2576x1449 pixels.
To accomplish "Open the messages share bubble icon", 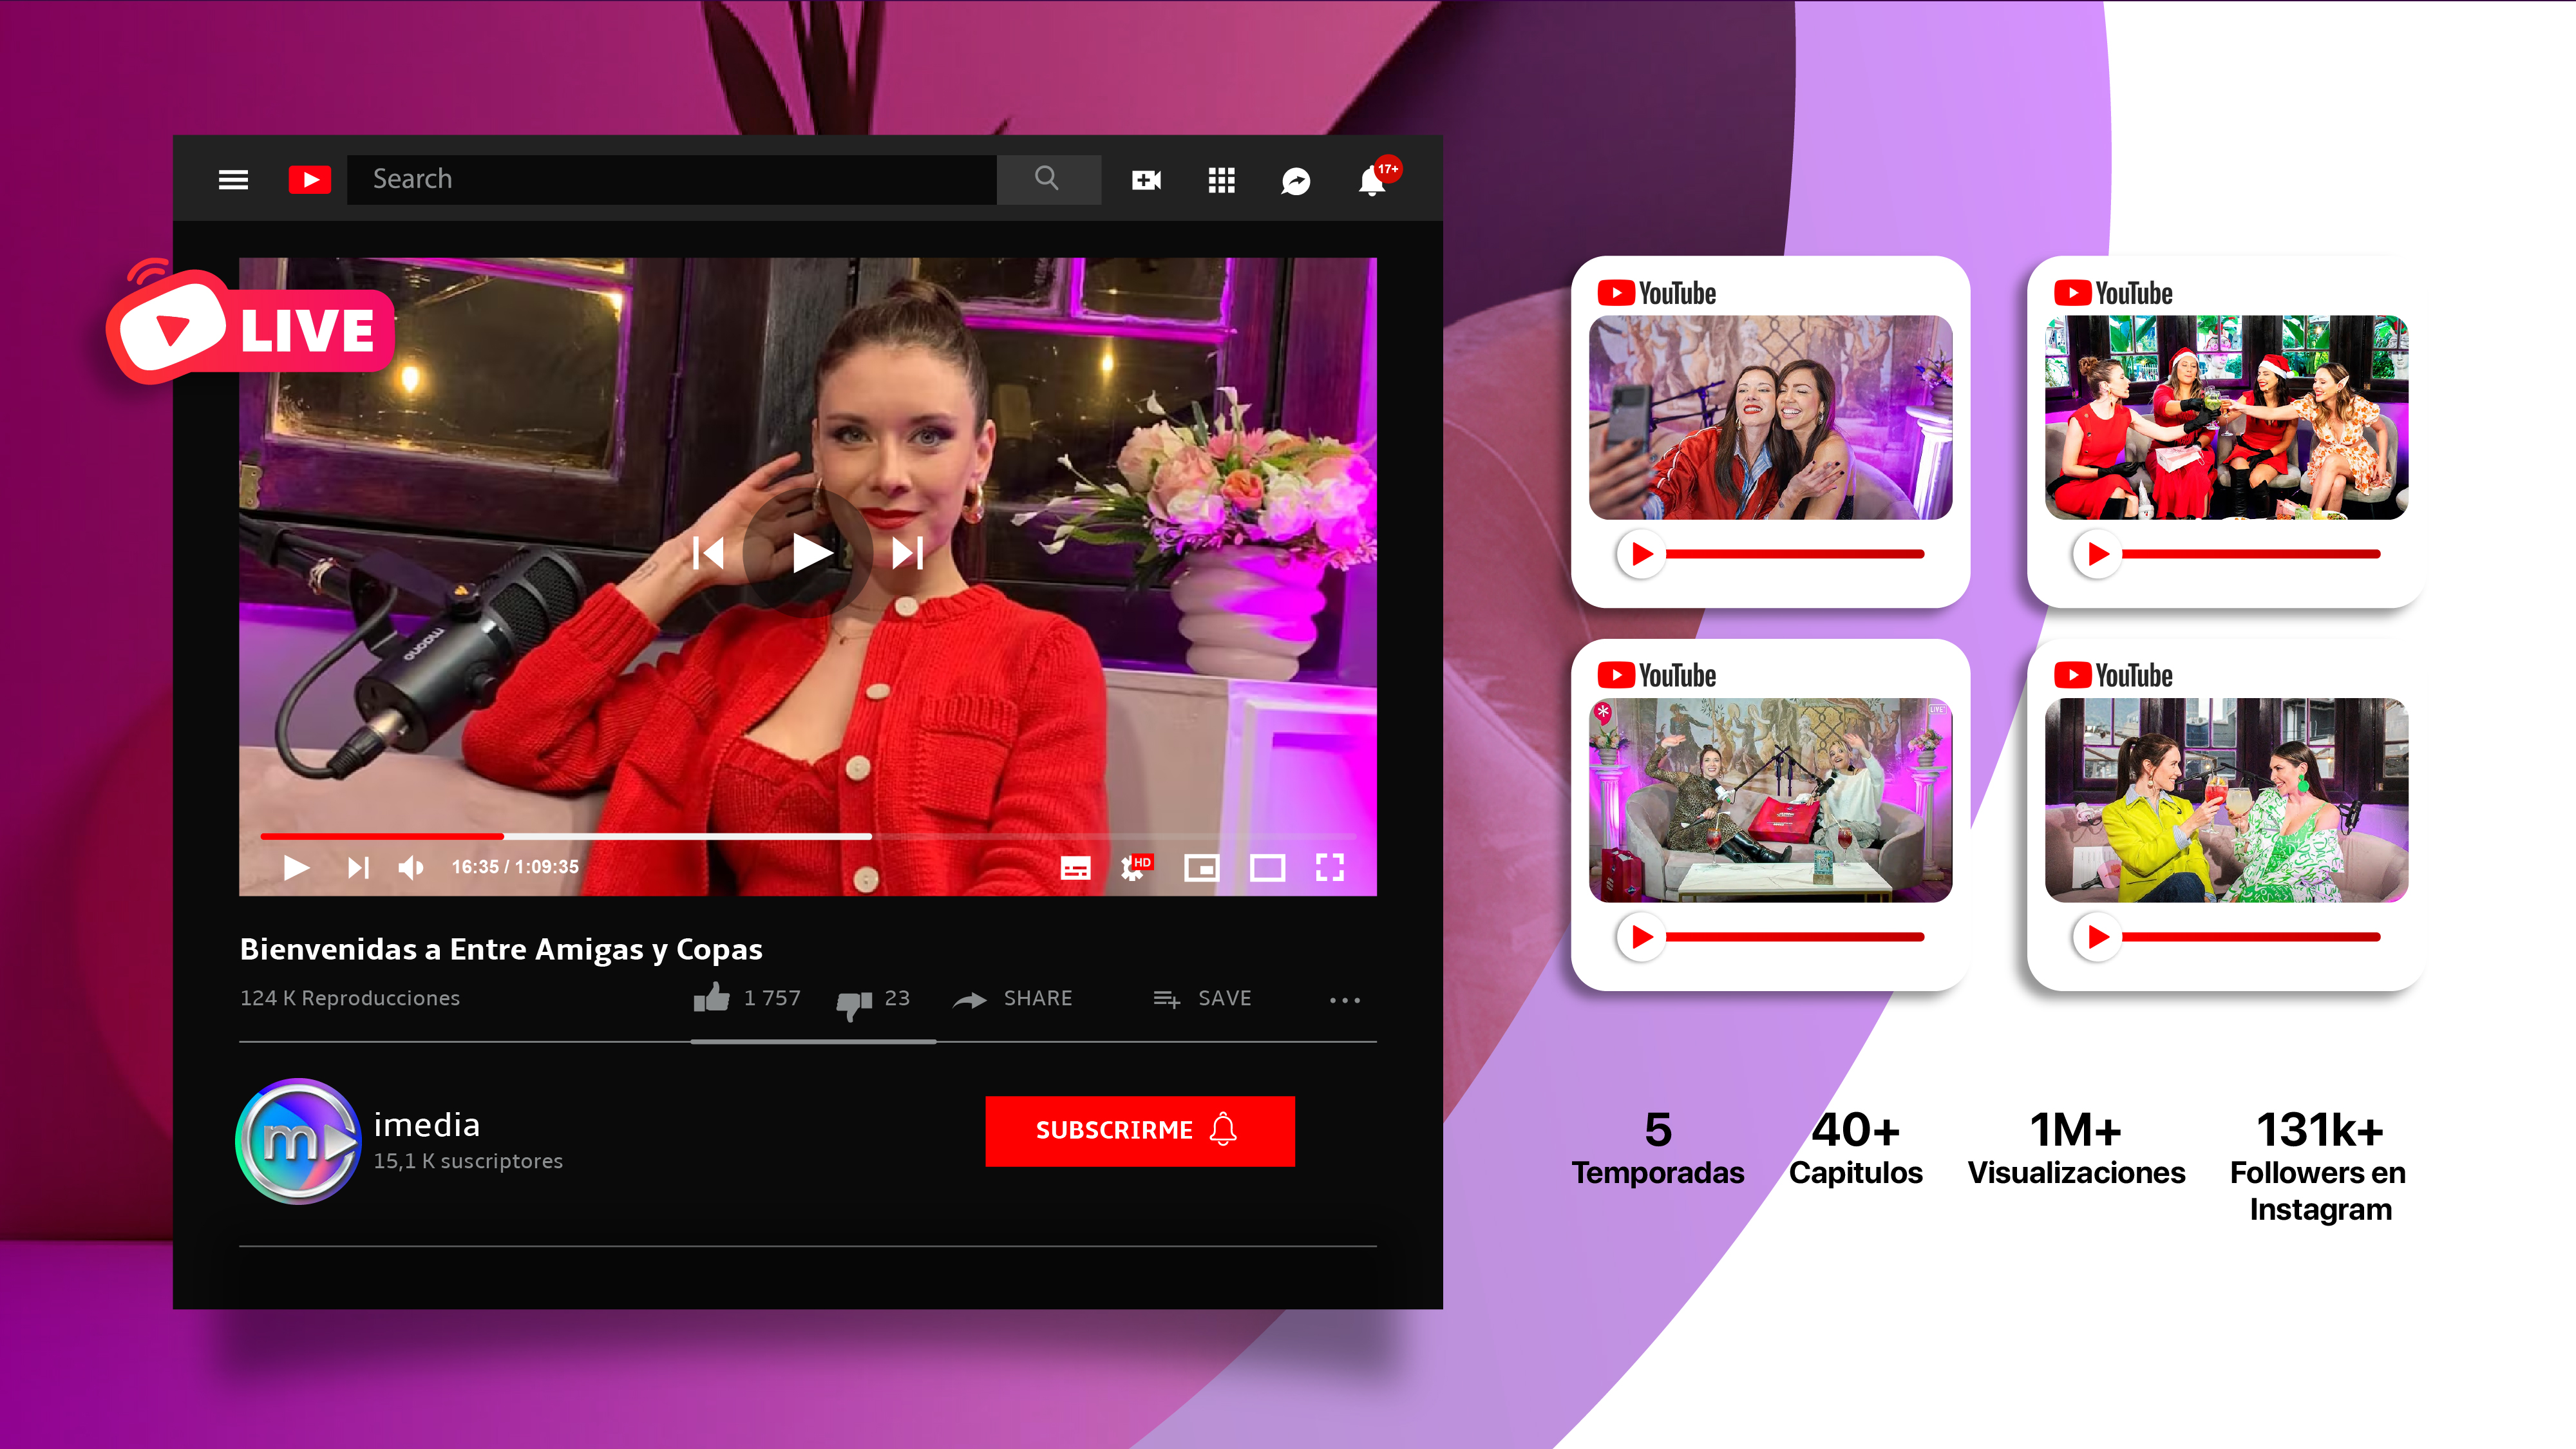I will pyautogui.click(x=1296, y=181).
